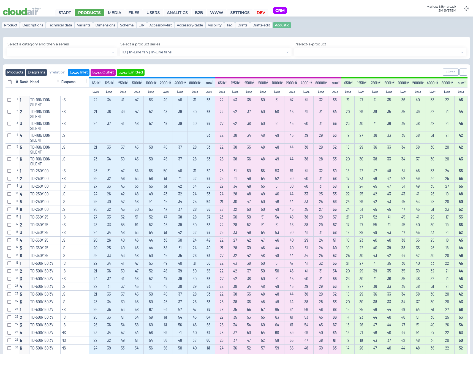Viewport: 473px width, 366px height.
Task: Click the info 'i' button
Action: (x=463, y=72)
